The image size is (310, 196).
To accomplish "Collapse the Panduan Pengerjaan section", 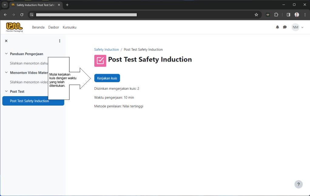I will 6,54.
